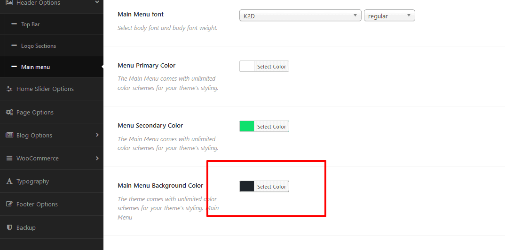Click the Typography letter A icon
The width and height of the screenshot is (505, 250).
[10, 181]
